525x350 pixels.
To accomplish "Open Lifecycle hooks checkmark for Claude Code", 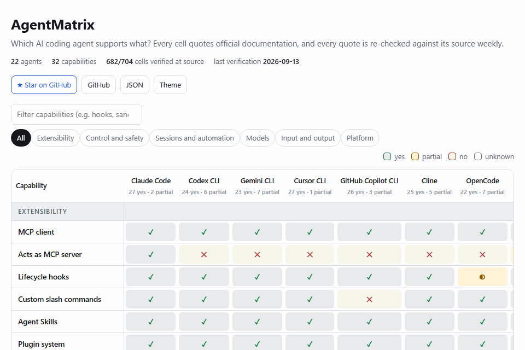I will (151, 277).
